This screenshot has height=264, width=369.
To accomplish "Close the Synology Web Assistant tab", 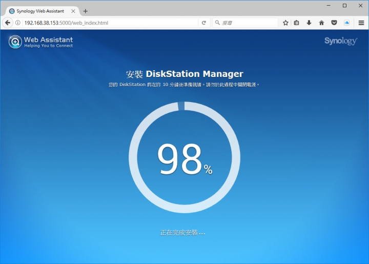I will pos(73,11).
